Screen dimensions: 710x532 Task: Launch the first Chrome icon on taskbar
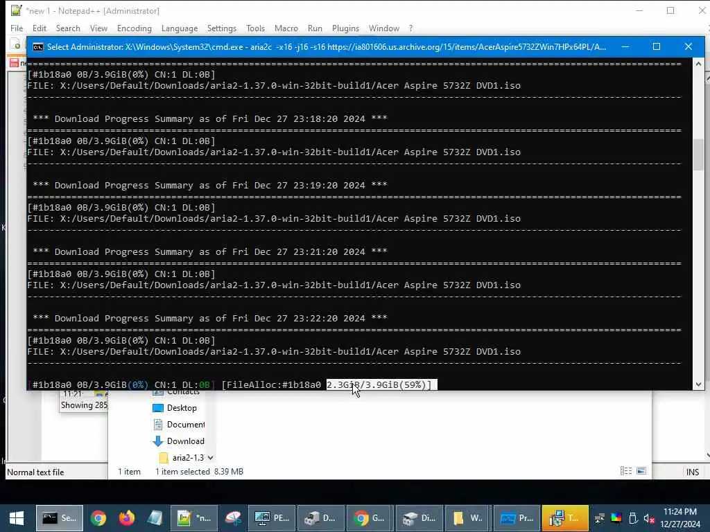(98, 518)
